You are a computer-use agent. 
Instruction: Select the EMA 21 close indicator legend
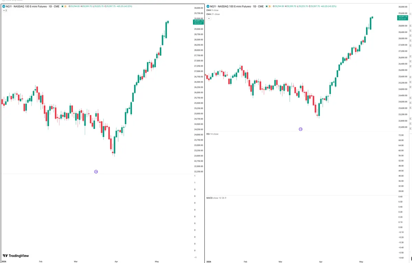click(213, 14)
